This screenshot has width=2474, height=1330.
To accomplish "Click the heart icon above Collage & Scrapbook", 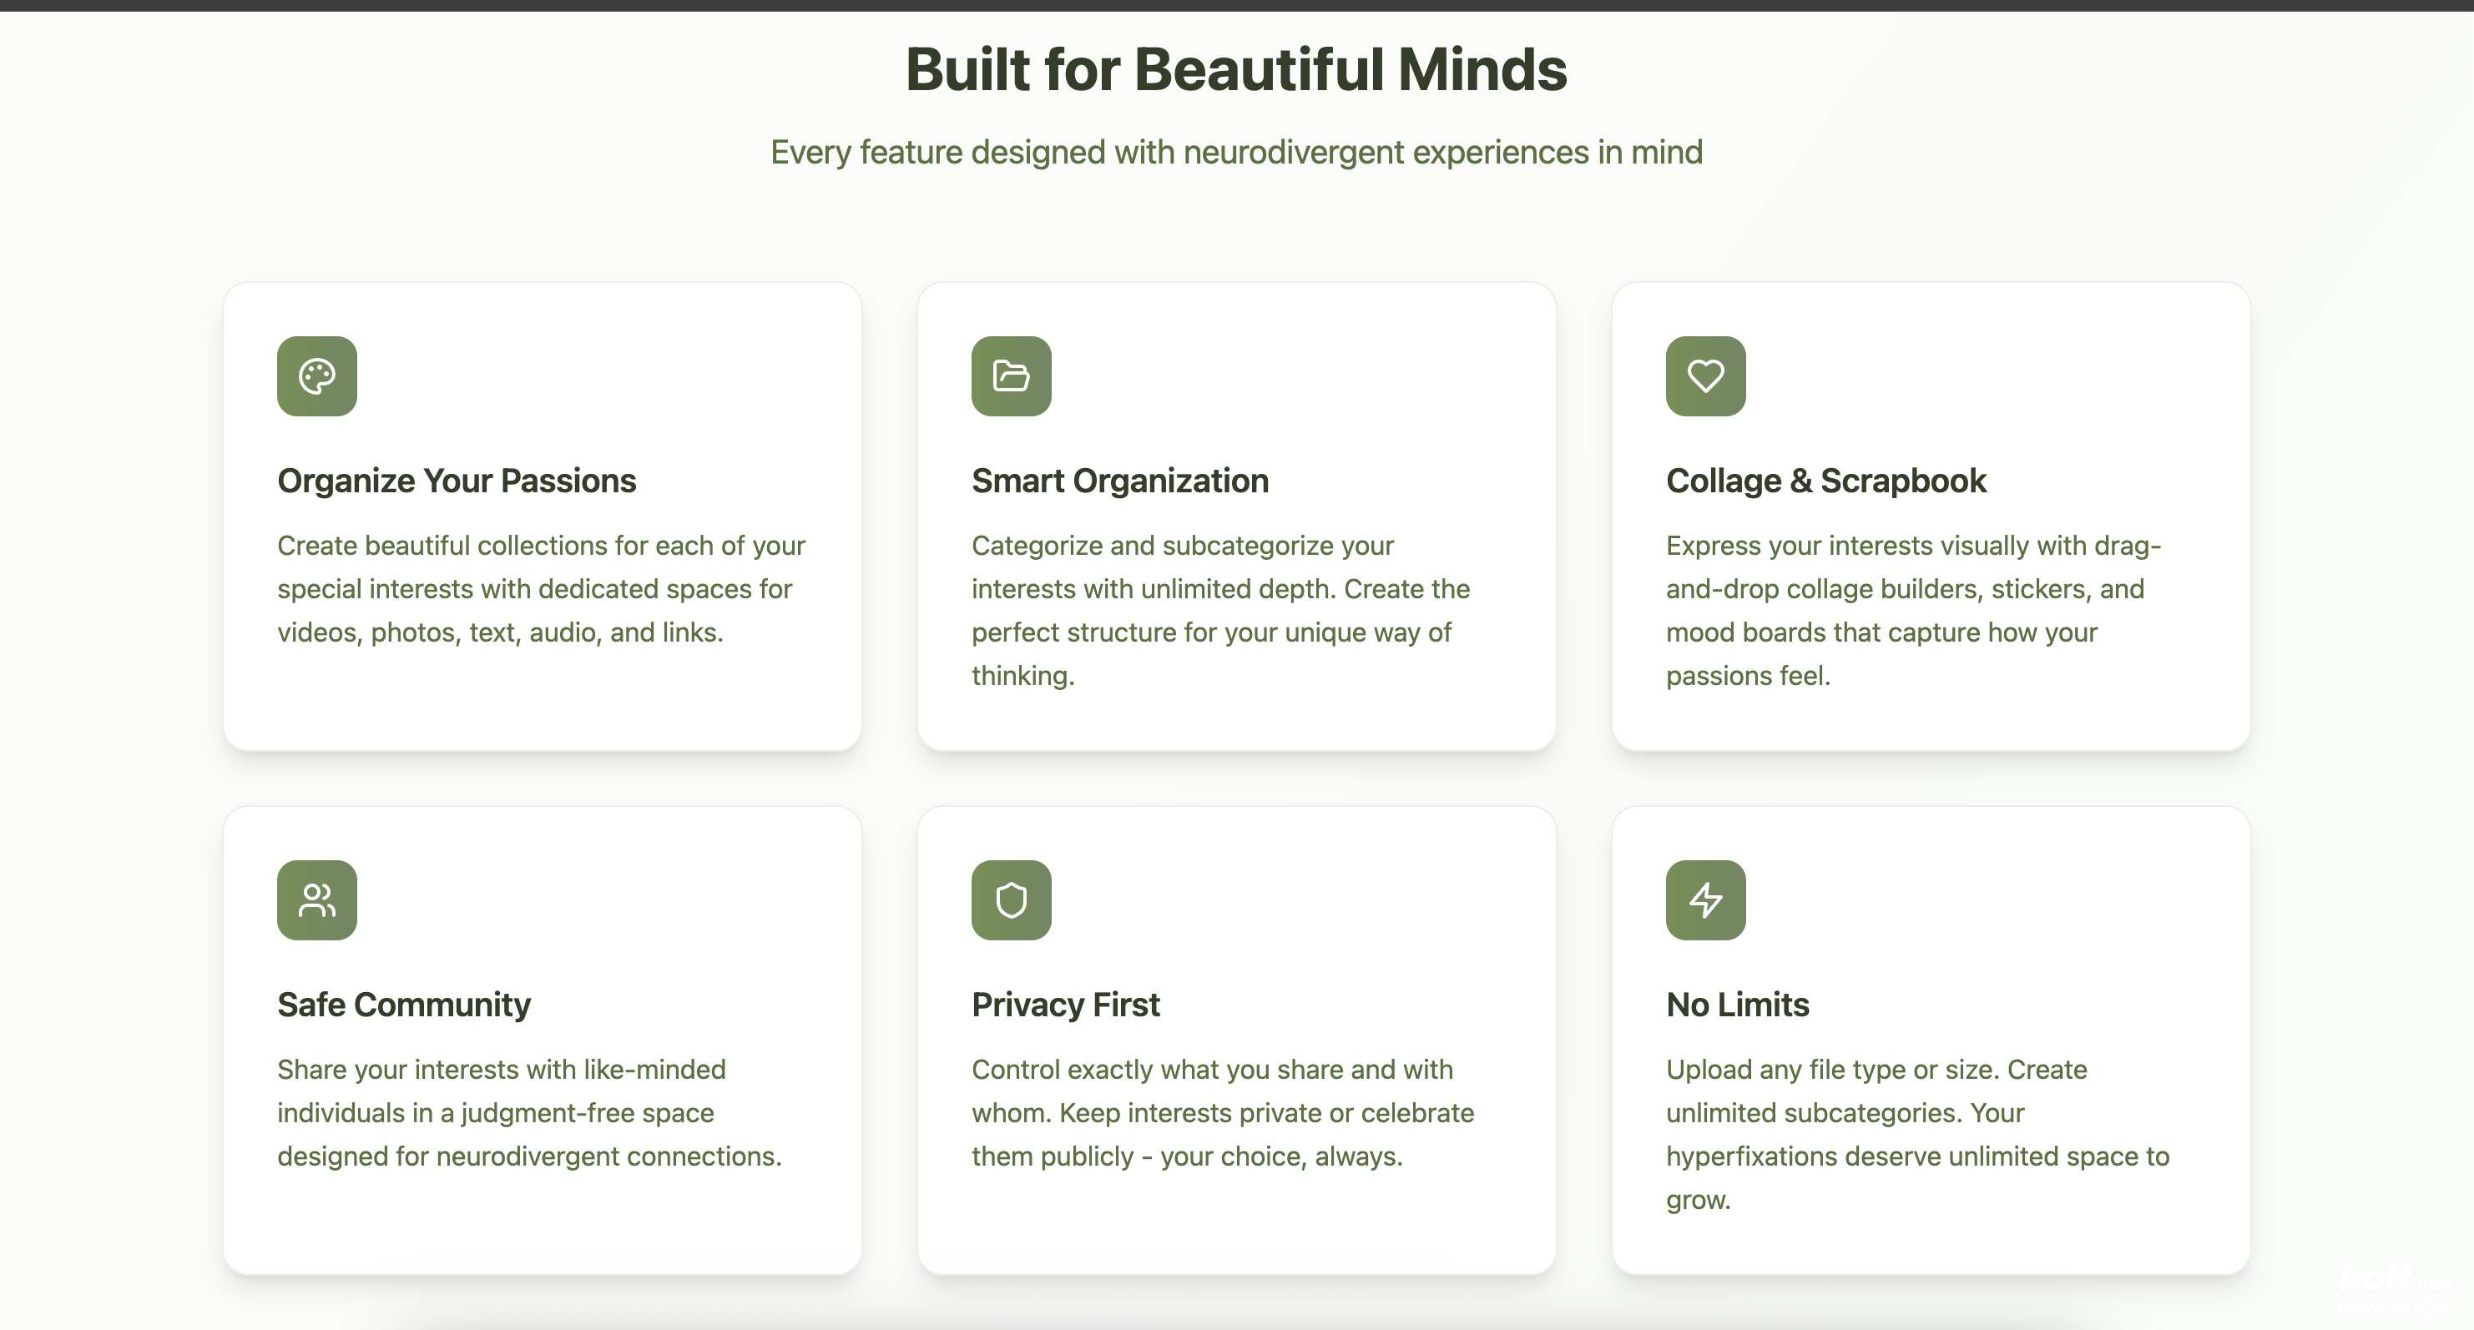I will tap(1704, 375).
